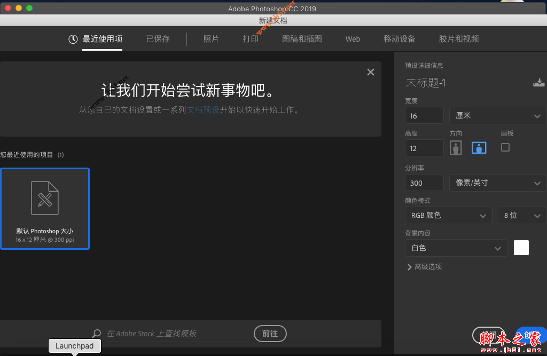Click the 预设详细信息 heading
Viewport: 547px width, 356px height.
[424, 66]
